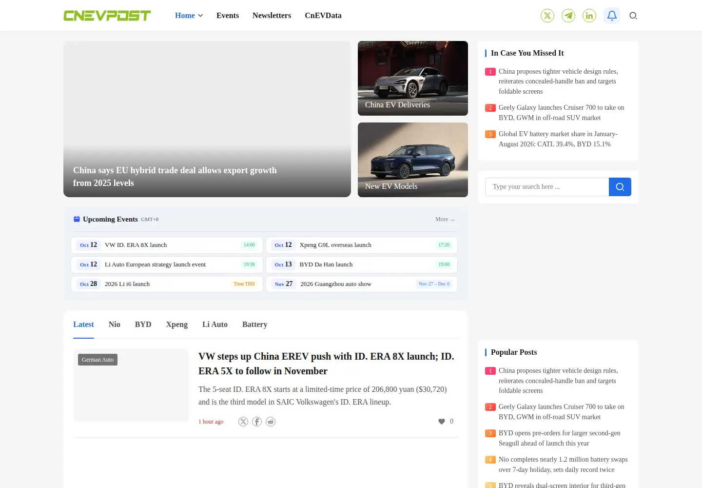Viewport: 702px width, 488px height.
Task: Open Geely Galaxy Cruiser 700 in Popular Posts
Action: tap(562, 412)
